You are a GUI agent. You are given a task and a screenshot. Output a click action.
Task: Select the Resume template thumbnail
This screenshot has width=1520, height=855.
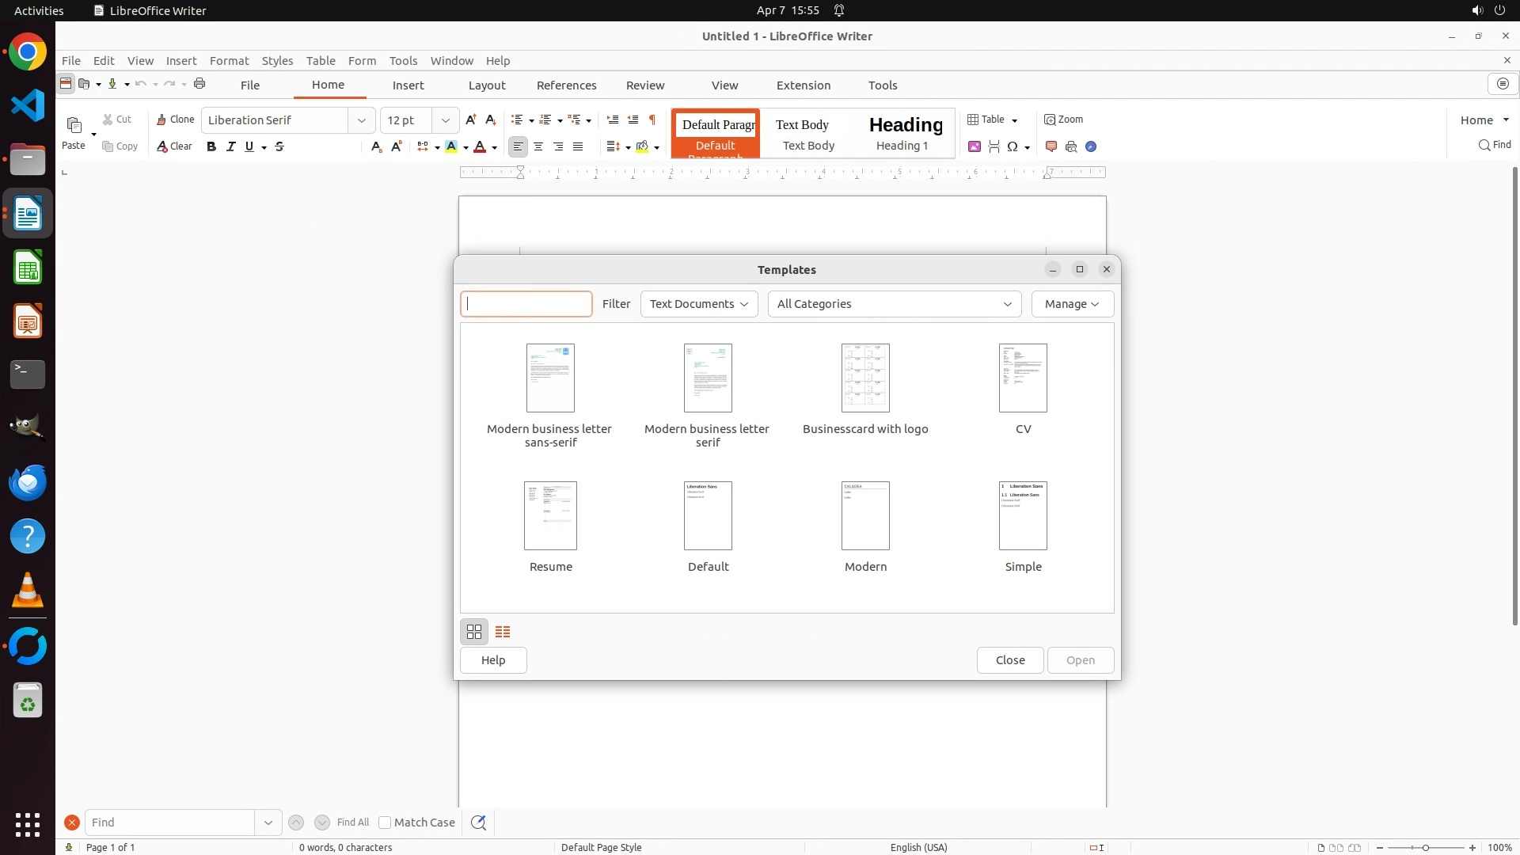click(x=550, y=516)
